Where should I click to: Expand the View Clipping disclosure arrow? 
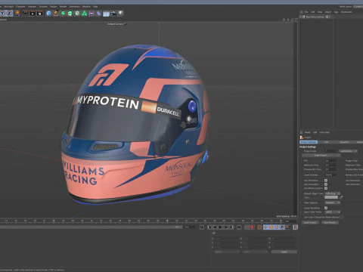pos(300,202)
